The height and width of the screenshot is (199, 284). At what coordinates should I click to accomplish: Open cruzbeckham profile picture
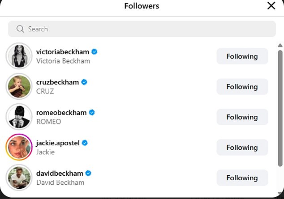pos(19,87)
